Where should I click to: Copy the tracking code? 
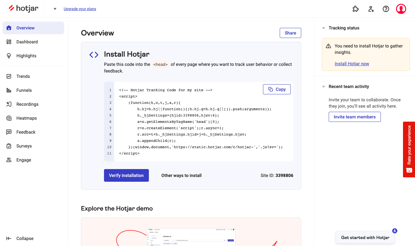[277, 89]
